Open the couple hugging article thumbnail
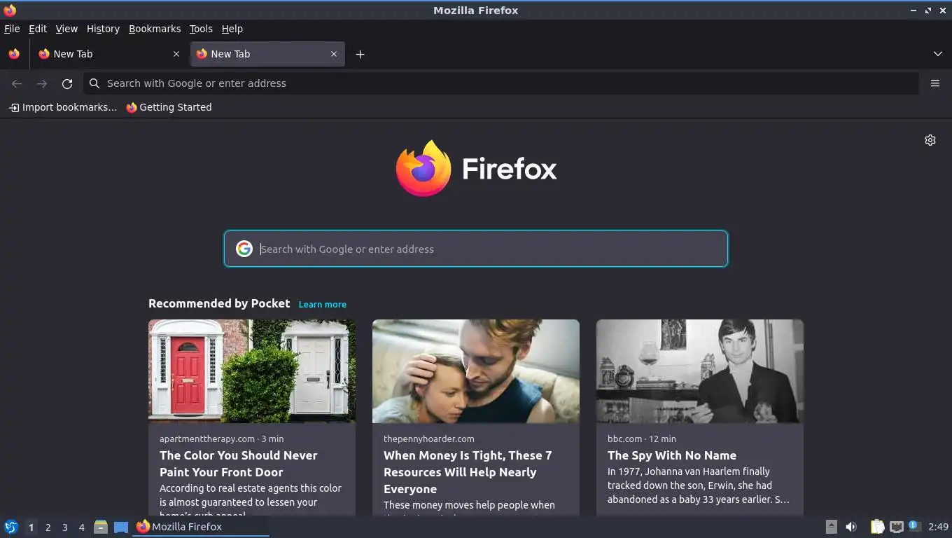The width and height of the screenshot is (952, 538). tap(476, 371)
